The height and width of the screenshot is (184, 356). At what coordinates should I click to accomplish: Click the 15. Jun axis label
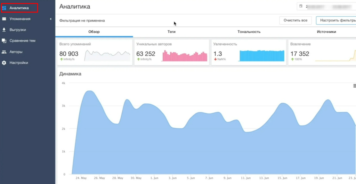tap(282, 178)
